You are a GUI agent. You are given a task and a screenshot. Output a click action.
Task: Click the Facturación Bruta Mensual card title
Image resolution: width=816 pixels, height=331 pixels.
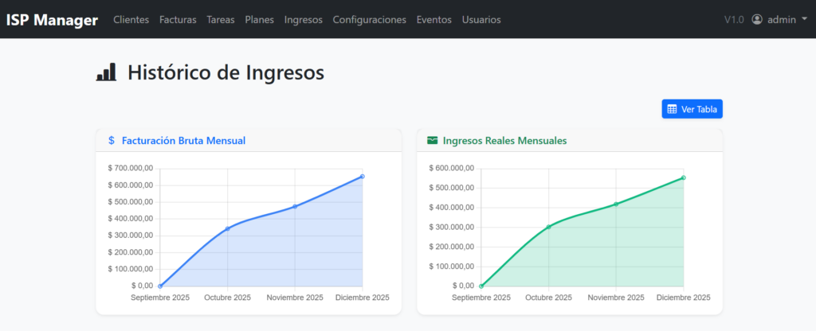[184, 141]
